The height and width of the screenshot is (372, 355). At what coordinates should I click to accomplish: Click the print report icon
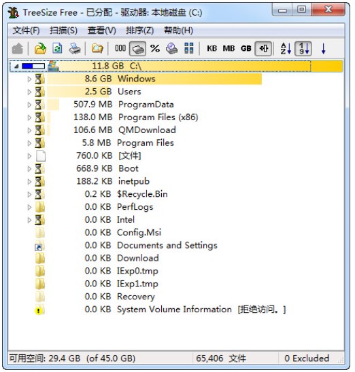(75, 49)
